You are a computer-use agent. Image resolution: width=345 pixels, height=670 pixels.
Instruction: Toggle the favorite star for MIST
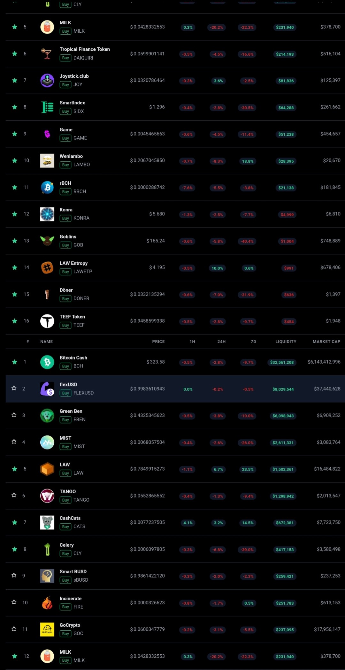point(14,442)
